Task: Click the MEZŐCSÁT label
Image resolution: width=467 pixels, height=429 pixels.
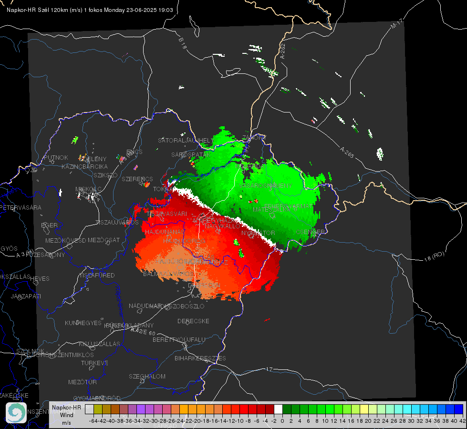Action: 104,240
